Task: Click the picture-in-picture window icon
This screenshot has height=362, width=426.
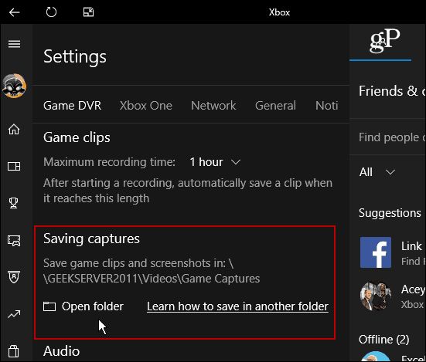Action: [88, 12]
